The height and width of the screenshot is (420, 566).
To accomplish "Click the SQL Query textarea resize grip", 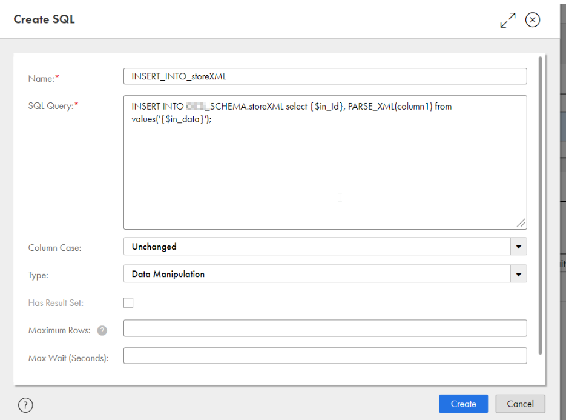I will [x=521, y=223].
